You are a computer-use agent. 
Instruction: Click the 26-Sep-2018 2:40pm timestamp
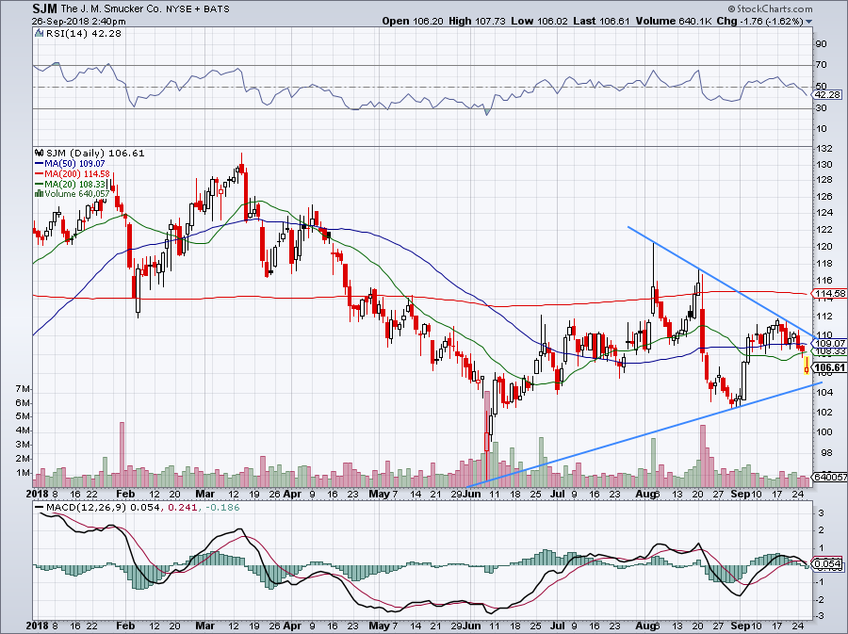point(79,22)
